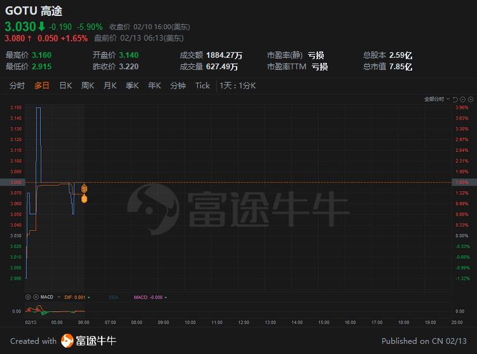Click the 总股本 2.59亿 value
This screenshot has width=477, height=354.
(401, 55)
